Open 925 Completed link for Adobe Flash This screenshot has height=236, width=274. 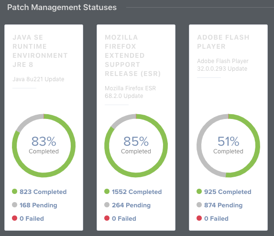(228, 192)
